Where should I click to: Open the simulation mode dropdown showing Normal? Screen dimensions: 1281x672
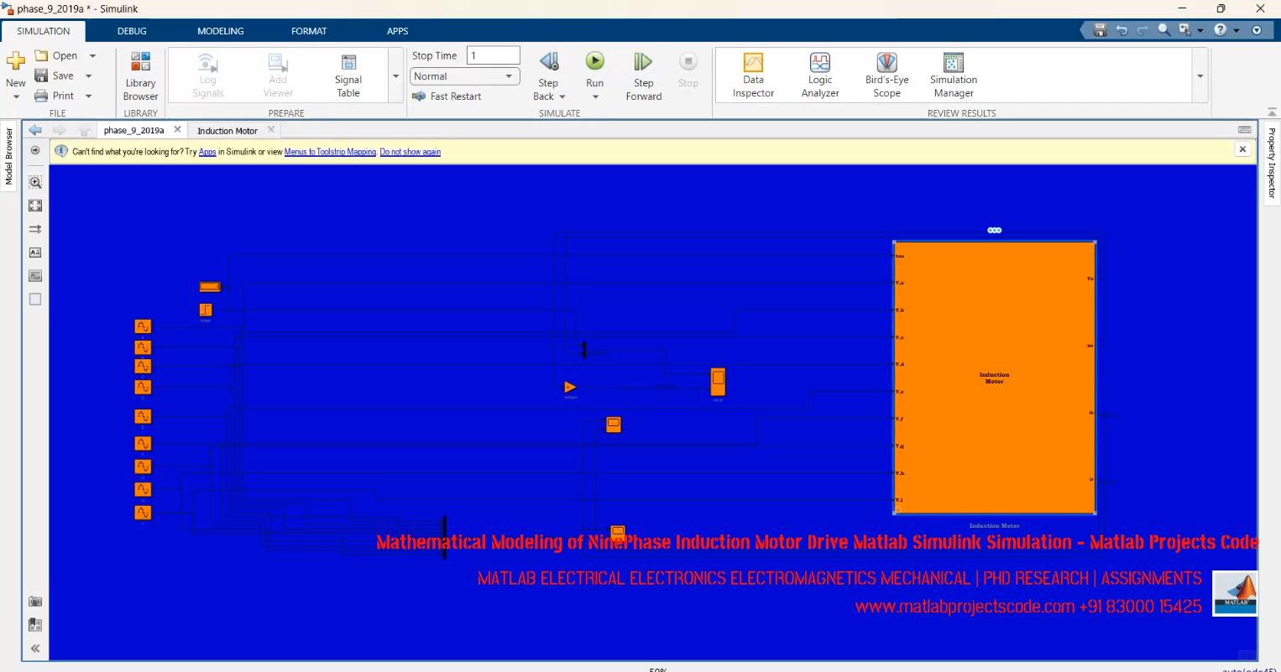[x=510, y=76]
